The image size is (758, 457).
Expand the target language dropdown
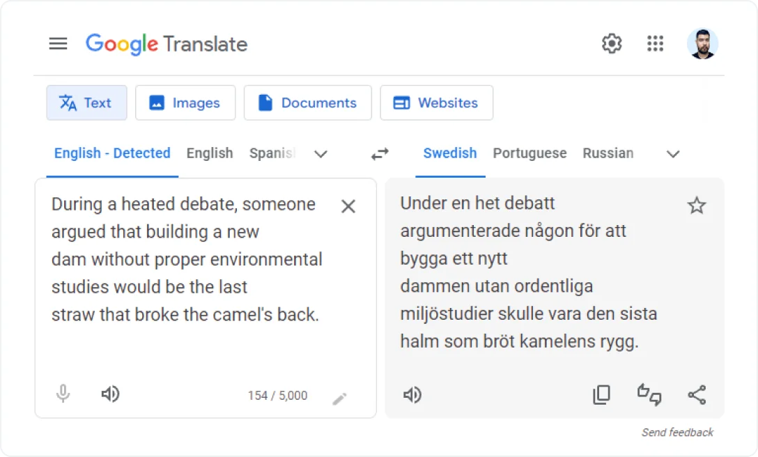672,154
